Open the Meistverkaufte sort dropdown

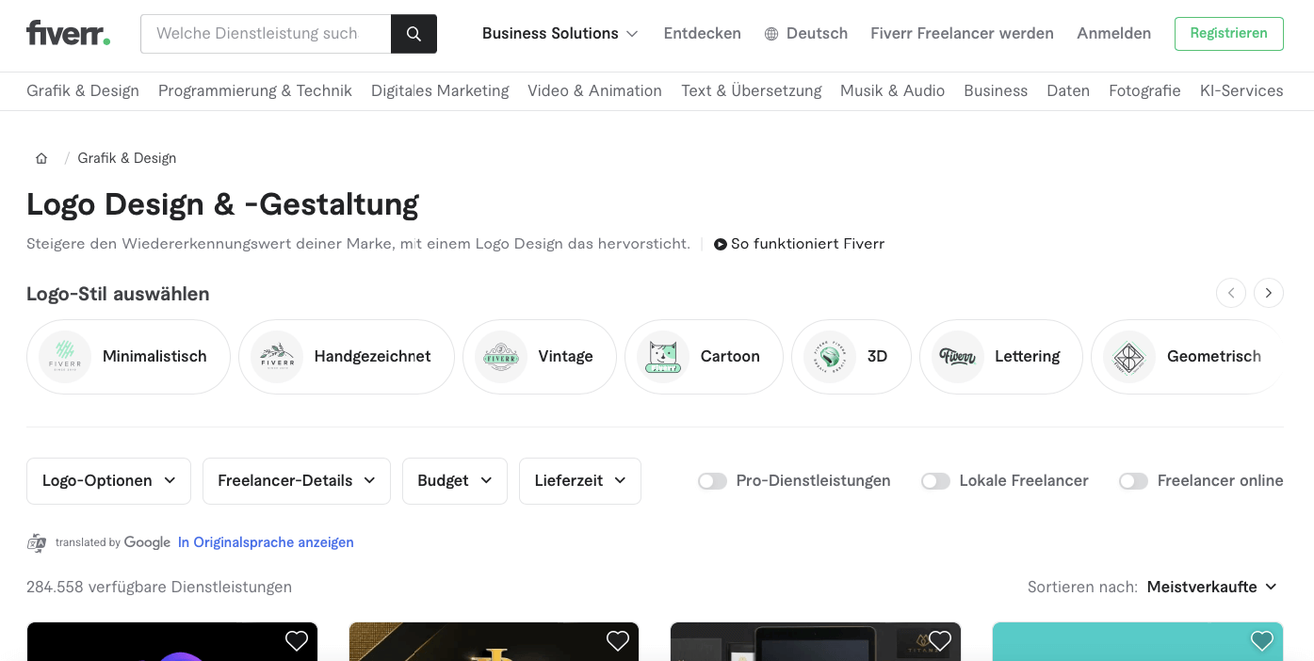point(1212,587)
